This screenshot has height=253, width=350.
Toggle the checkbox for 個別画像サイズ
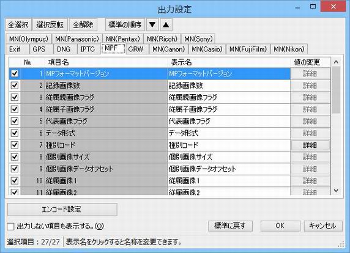[15, 157]
